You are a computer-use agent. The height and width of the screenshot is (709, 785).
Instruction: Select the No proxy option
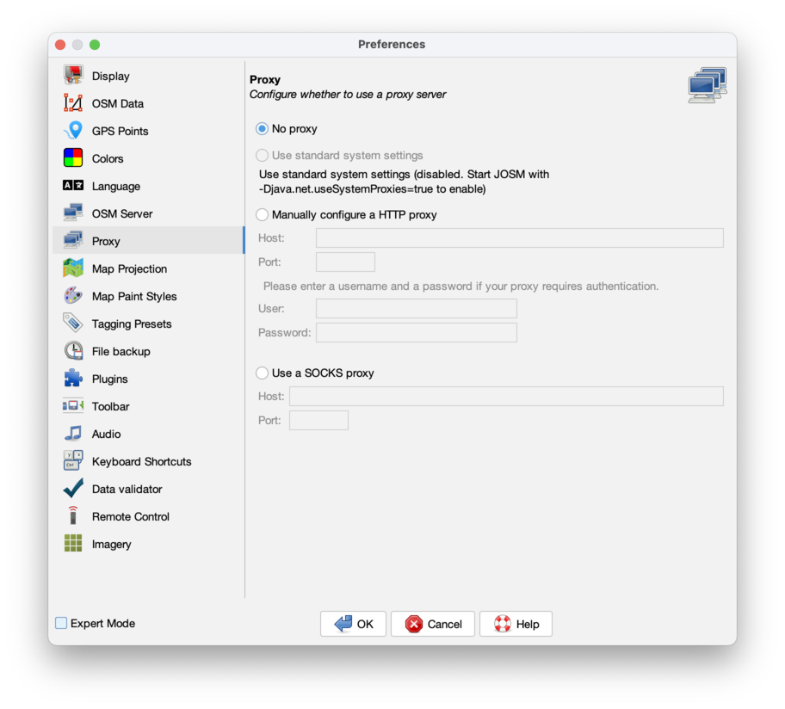point(261,128)
